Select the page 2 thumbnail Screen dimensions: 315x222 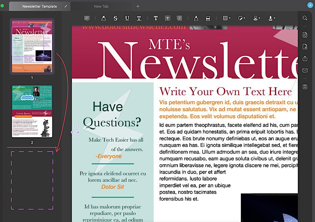[x=32, y=112]
